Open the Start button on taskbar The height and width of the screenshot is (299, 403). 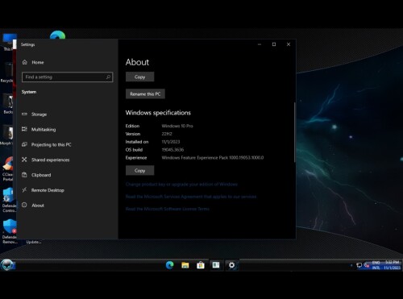point(7,265)
